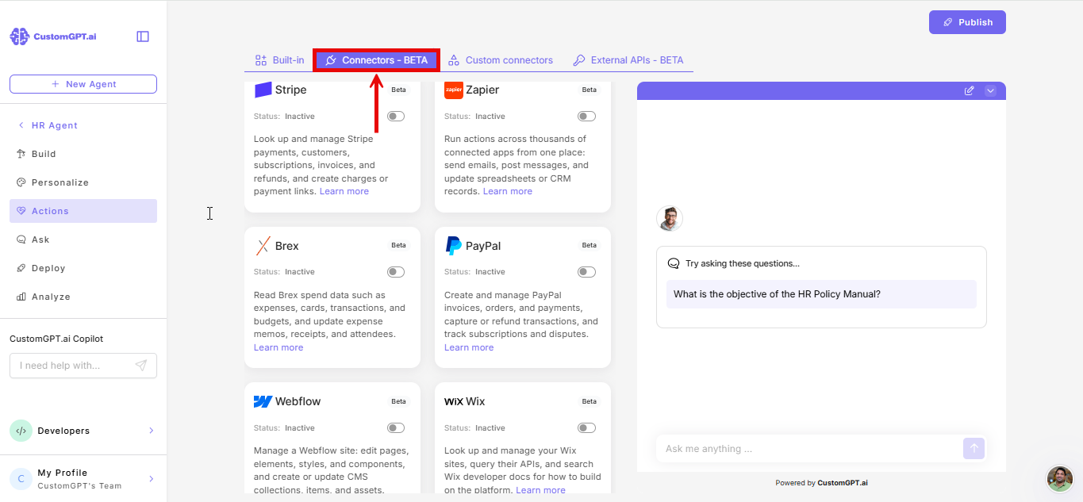
Task: Click the Wix logo icon
Action: click(454, 401)
